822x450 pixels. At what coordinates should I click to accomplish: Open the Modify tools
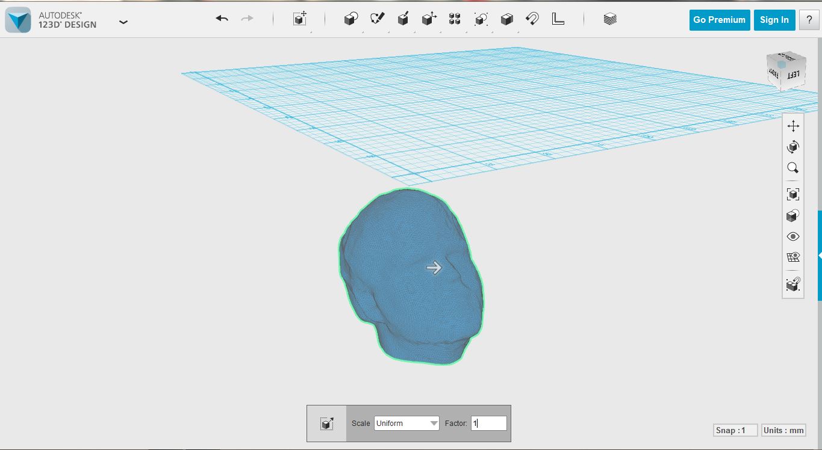429,19
